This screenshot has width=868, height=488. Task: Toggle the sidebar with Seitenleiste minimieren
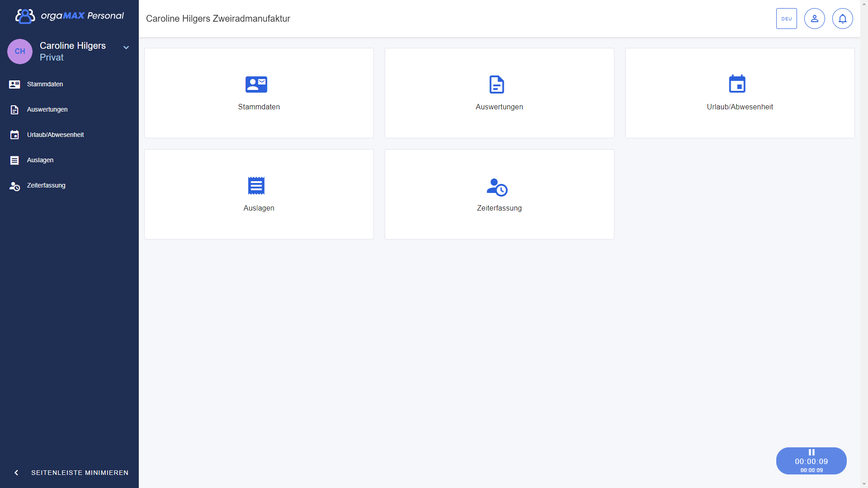pos(80,473)
